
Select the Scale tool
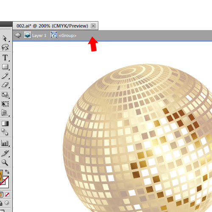click(x=5, y=95)
